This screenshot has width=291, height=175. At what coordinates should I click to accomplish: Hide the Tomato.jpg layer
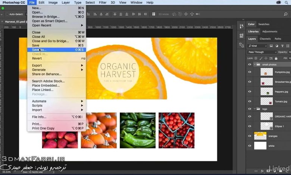[250, 101]
